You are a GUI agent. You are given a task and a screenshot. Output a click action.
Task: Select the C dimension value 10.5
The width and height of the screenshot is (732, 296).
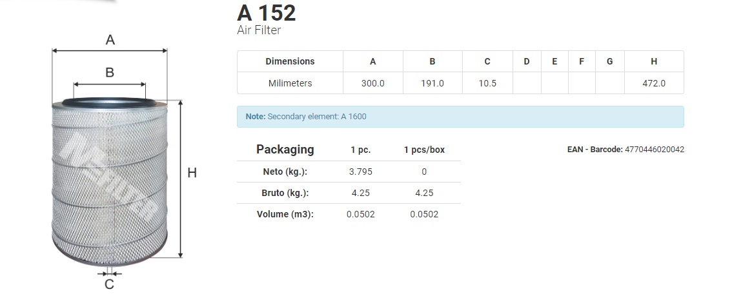pos(487,83)
